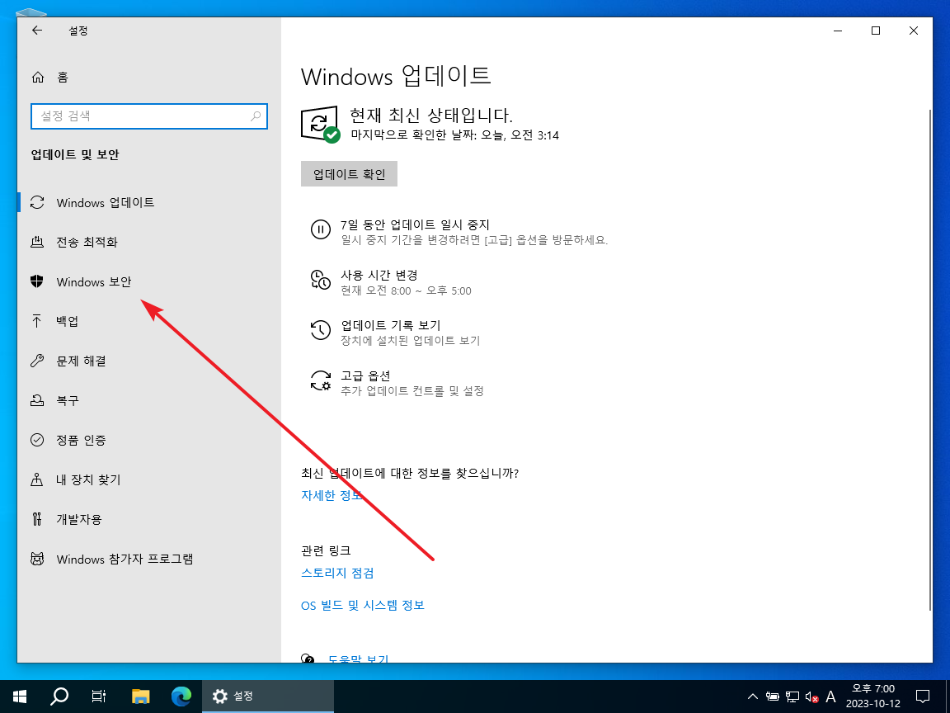Click the 내 장치 찾기 person icon
The width and height of the screenshot is (950, 713).
[x=37, y=479]
